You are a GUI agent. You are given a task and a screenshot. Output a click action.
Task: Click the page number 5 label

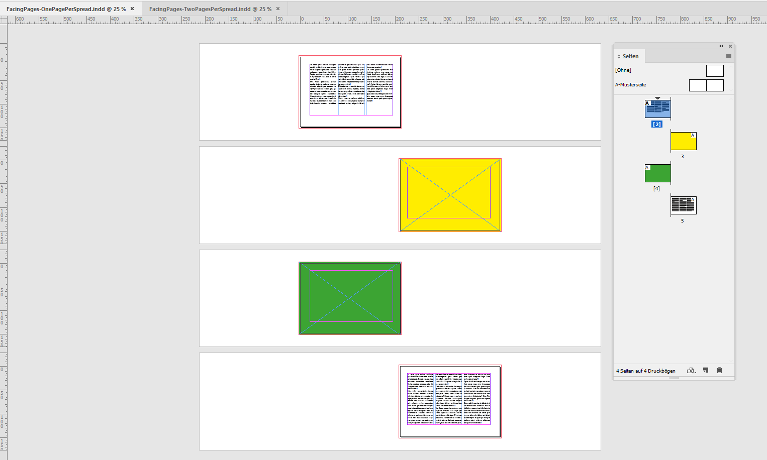[682, 221]
